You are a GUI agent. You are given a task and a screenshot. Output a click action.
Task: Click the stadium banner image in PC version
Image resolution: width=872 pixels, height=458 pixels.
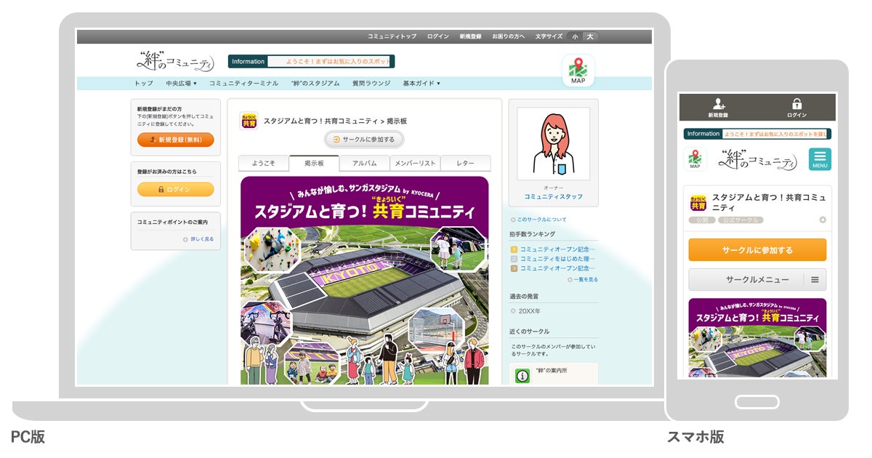pos(364,281)
